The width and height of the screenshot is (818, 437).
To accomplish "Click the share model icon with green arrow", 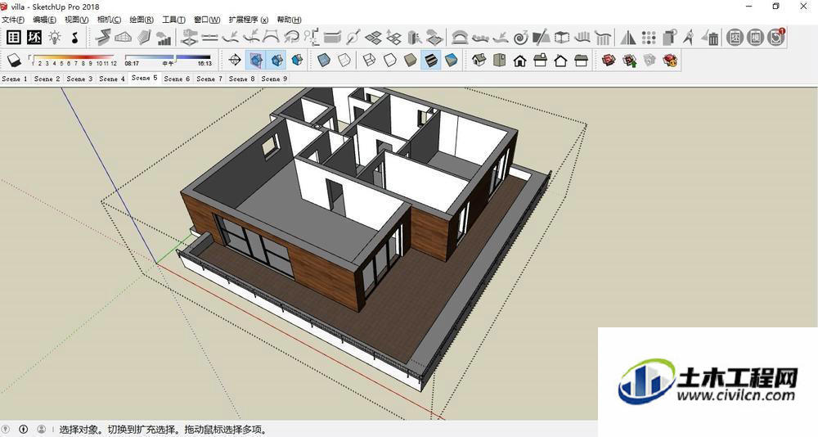I will tap(629, 61).
